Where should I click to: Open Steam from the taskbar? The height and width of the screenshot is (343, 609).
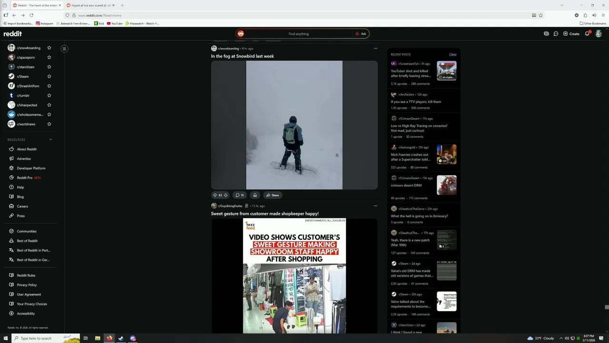pos(121,338)
